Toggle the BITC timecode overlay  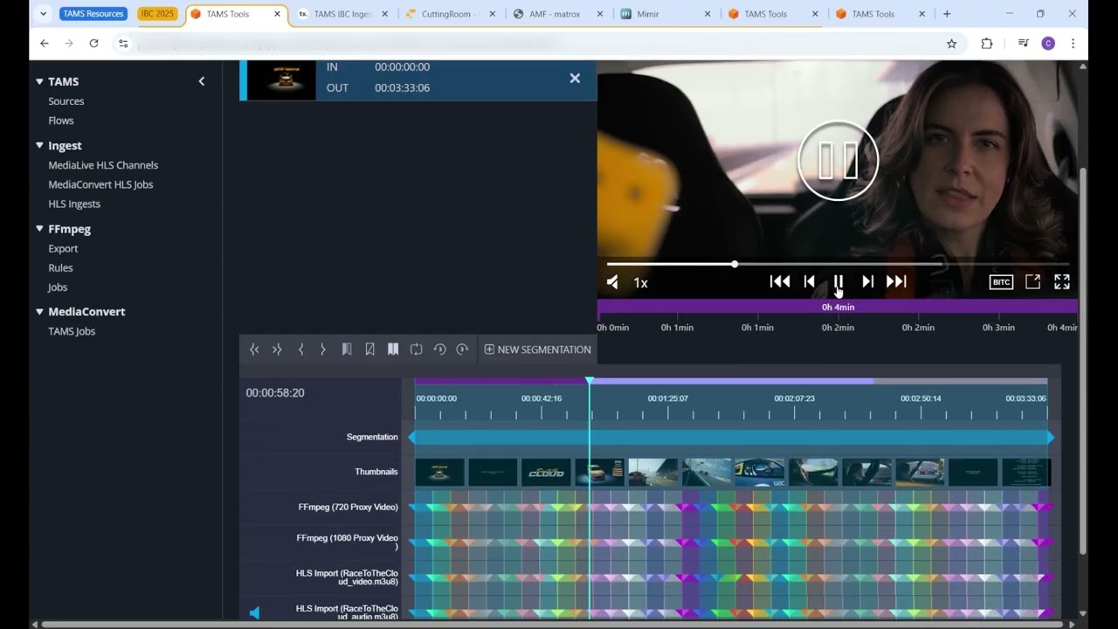point(1001,282)
